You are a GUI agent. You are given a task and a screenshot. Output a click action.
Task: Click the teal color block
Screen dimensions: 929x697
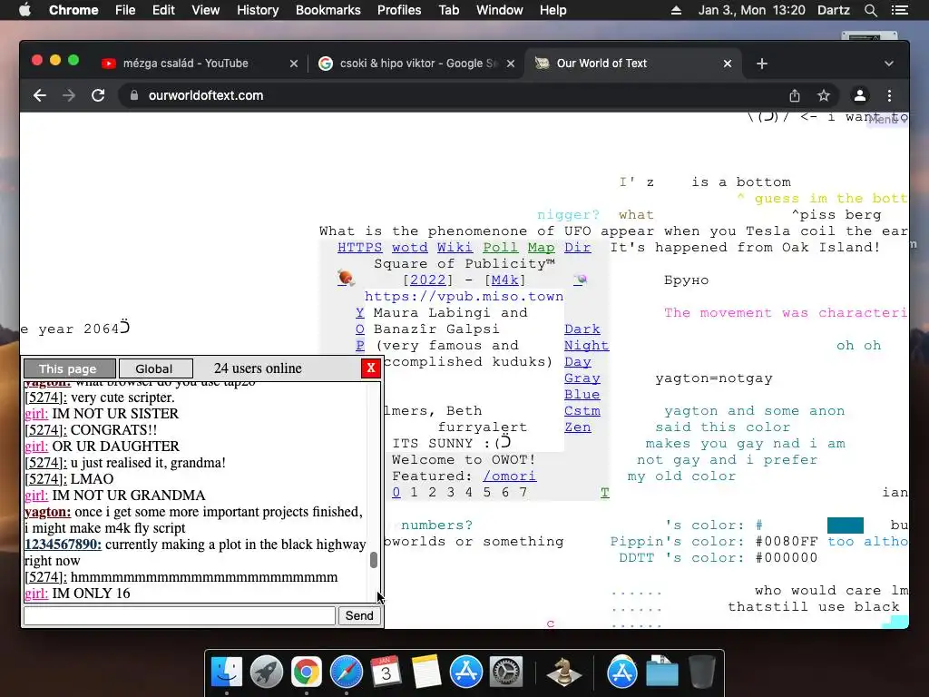846,525
